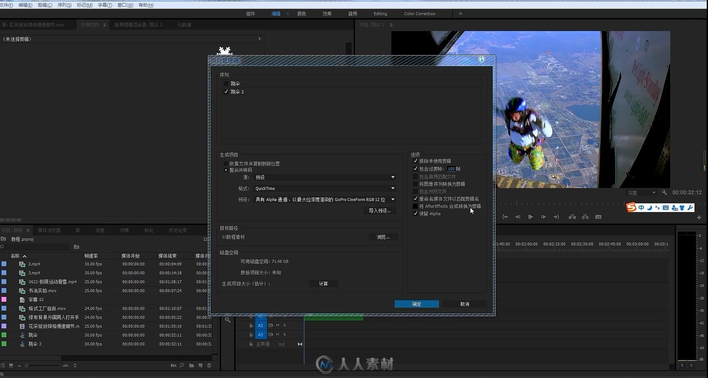Image resolution: width=708 pixels, height=378 pixels.
Task: Switch to the 颜色 workspace tab
Action: (x=301, y=14)
